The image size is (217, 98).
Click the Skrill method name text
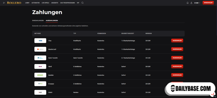50,67
